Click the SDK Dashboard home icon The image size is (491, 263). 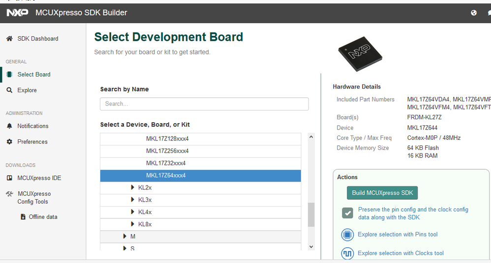click(9, 39)
